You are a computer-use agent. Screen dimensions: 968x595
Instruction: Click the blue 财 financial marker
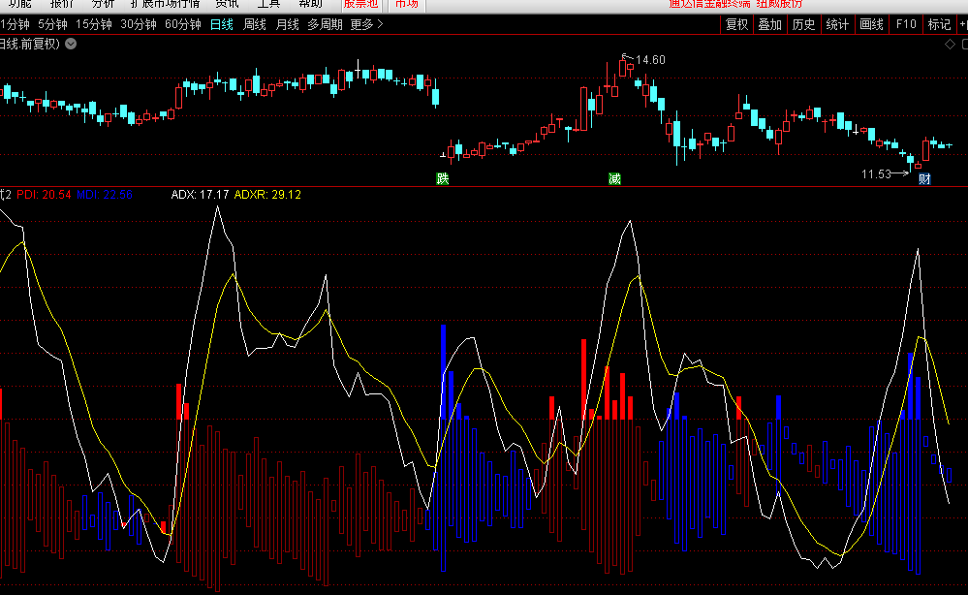tap(924, 178)
